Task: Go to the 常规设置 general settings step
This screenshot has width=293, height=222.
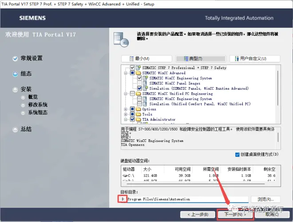Action: 32,58
